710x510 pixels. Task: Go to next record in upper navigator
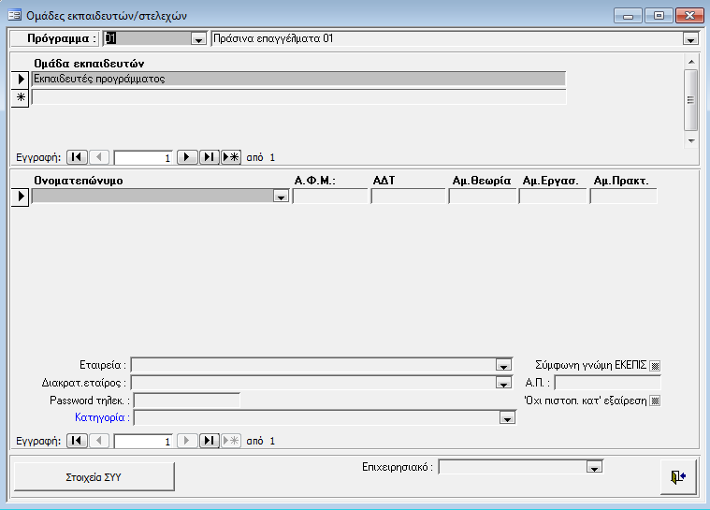click(x=187, y=157)
